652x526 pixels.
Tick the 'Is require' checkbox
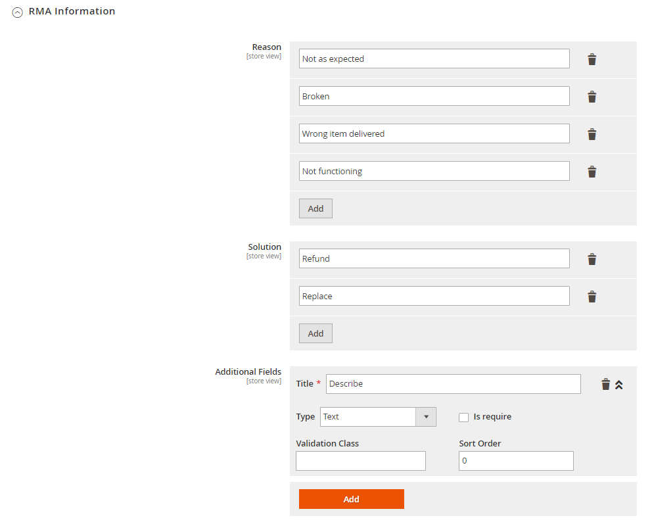click(x=463, y=417)
